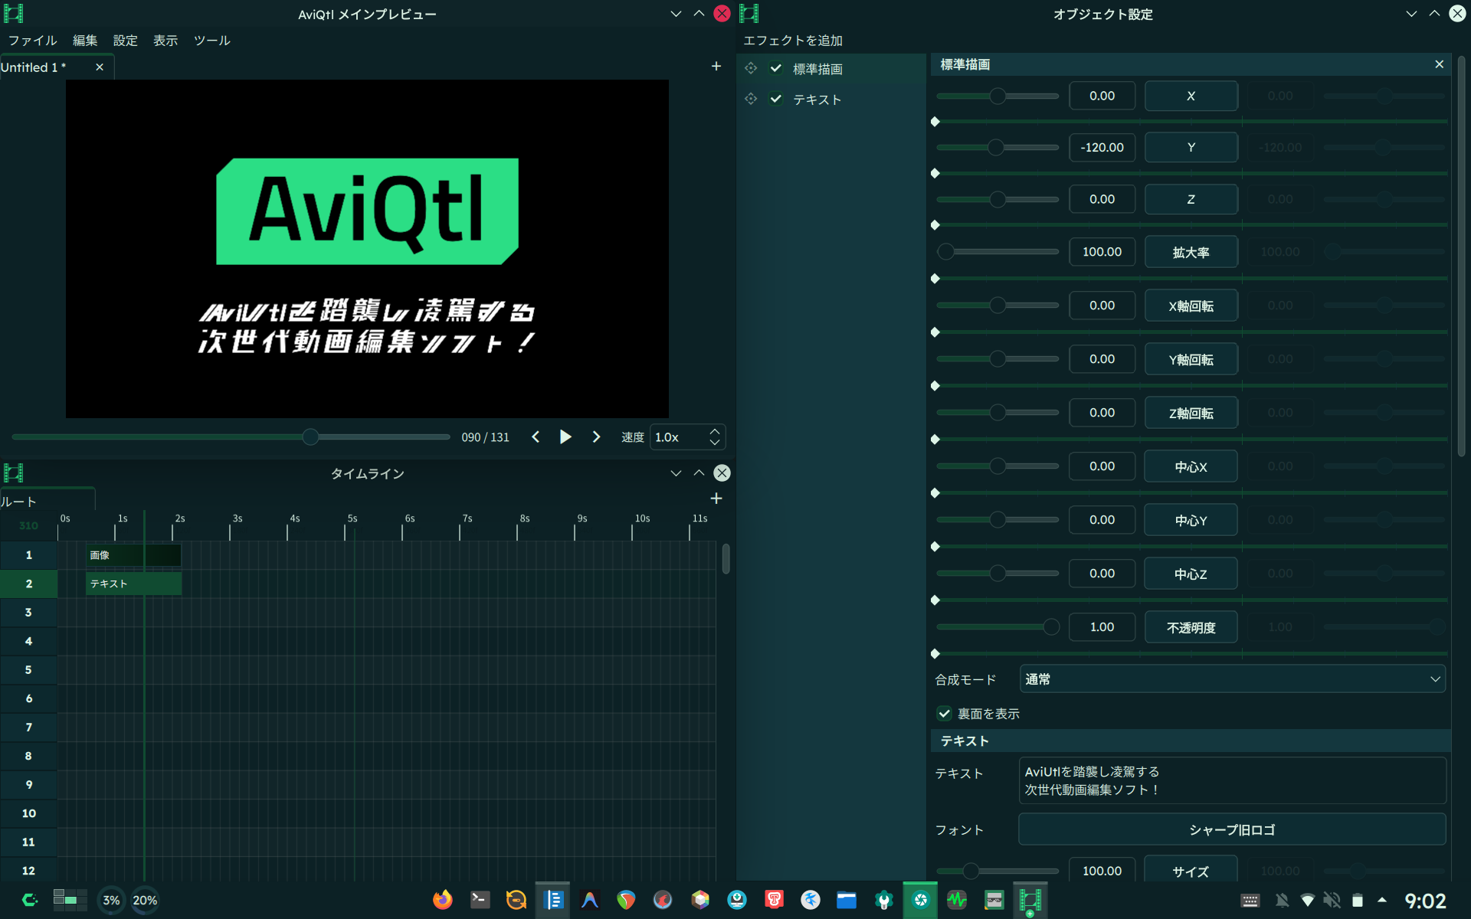1471x919 pixels.
Task: Open the system activity monitor icon
Action: (957, 900)
